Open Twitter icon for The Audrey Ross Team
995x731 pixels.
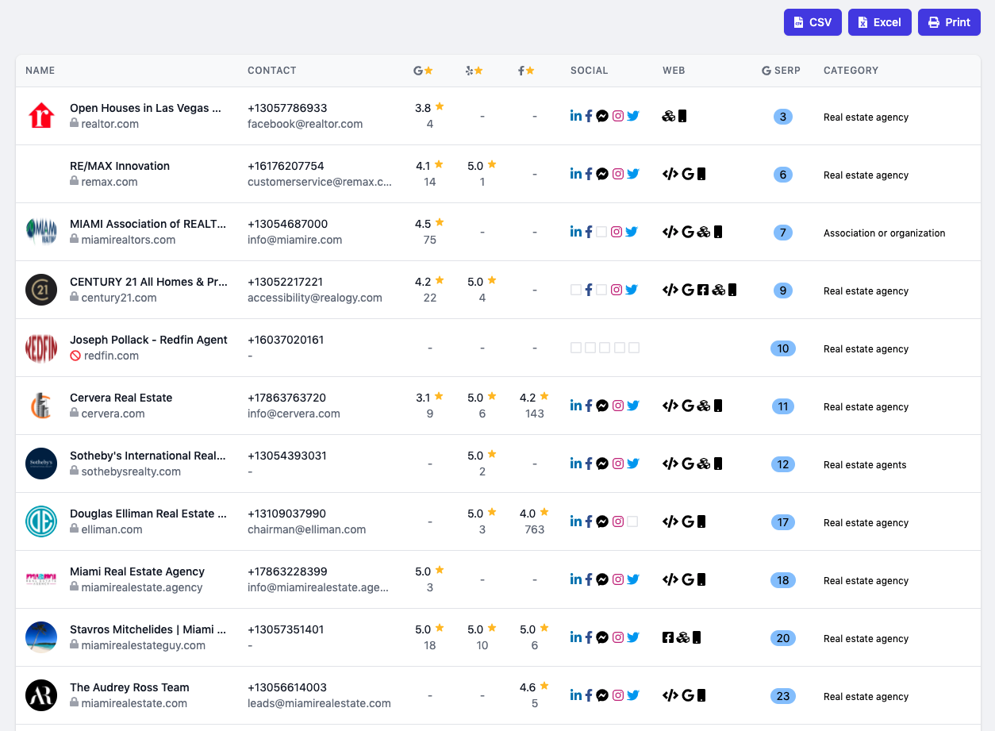point(632,695)
